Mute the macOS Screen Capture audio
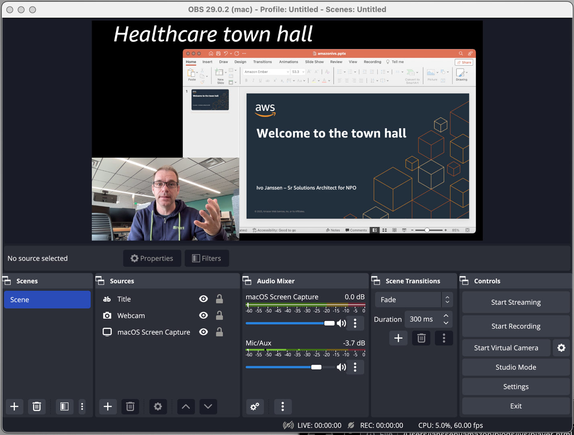This screenshot has height=435, width=574. coord(341,323)
